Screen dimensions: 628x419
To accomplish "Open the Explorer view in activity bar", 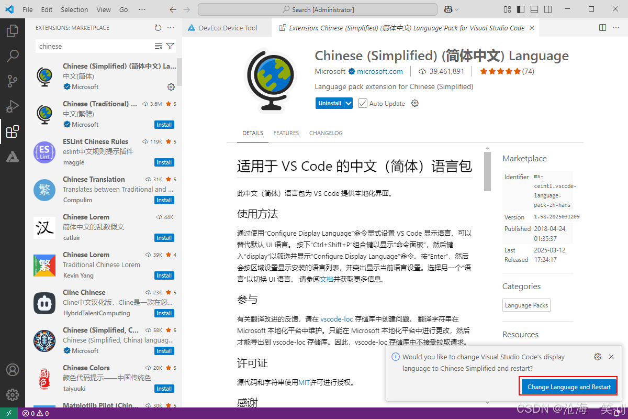I will (x=13, y=31).
